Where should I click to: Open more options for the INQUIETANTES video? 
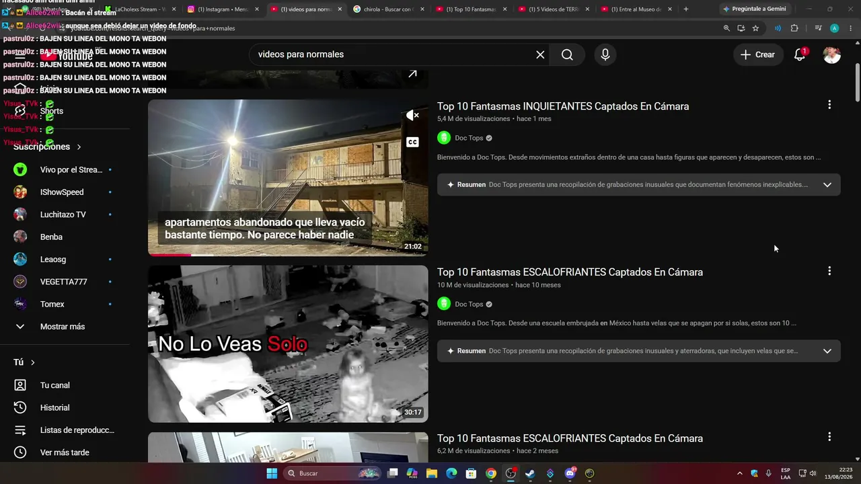[x=829, y=105]
